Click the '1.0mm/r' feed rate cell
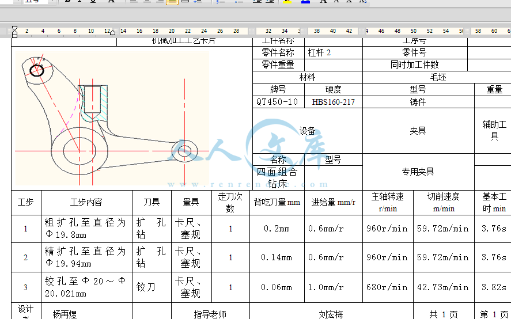 (x=333, y=287)
